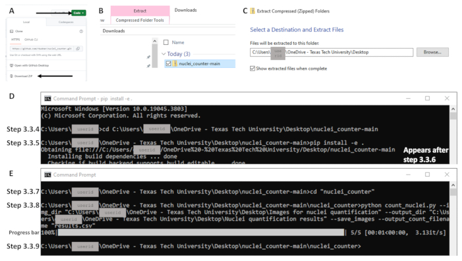Switch to the Local tab
This screenshot has width=462, height=261.
click(26, 22)
